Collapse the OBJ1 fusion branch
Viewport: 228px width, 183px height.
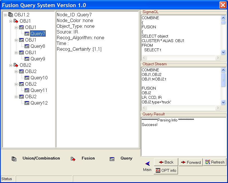11,21
